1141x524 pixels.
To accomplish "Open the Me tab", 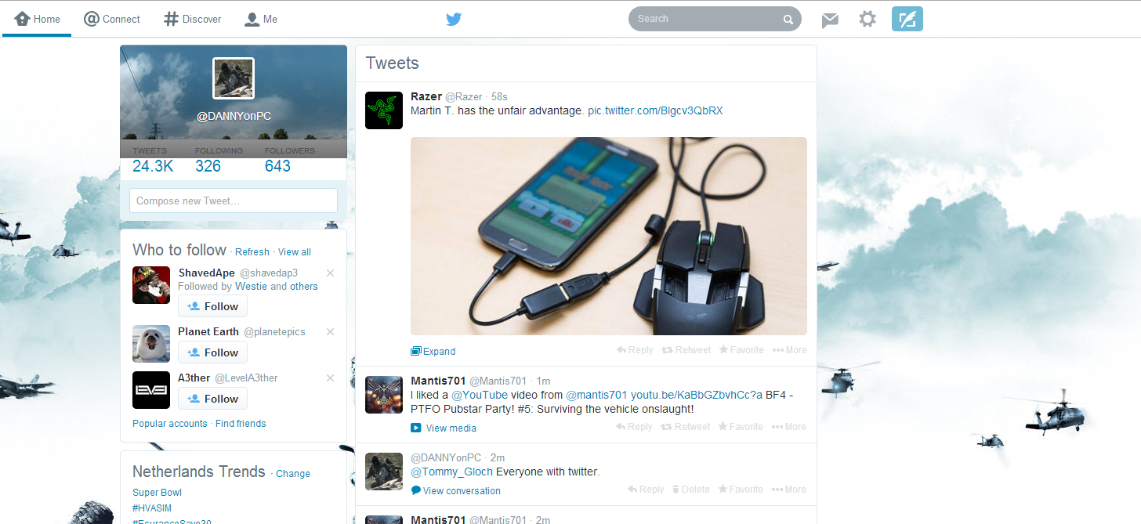I will coord(261,19).
